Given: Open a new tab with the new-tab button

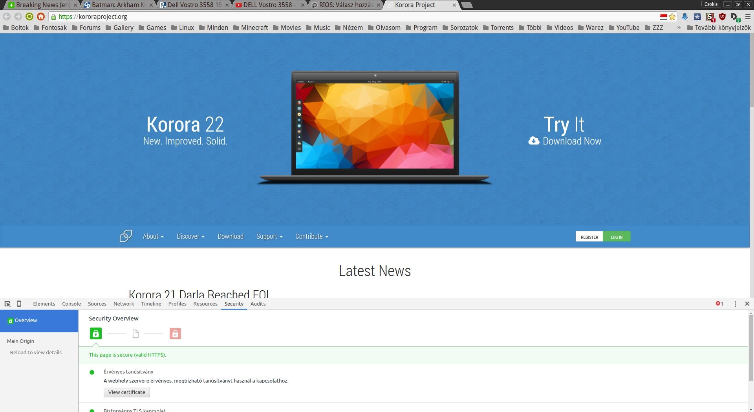Looking at the screenshot, I should tap(467, 5).
